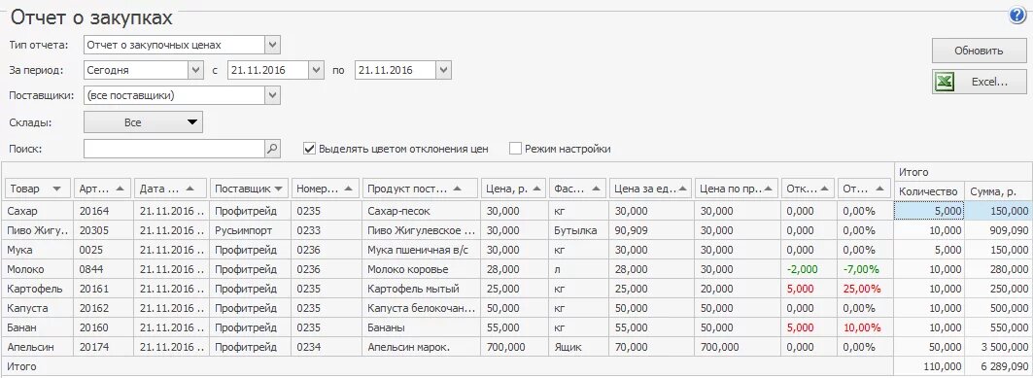This screenshot has height=378, width=1033.
Task: Click green deviation value -7,00%
Action: point(865,270)
